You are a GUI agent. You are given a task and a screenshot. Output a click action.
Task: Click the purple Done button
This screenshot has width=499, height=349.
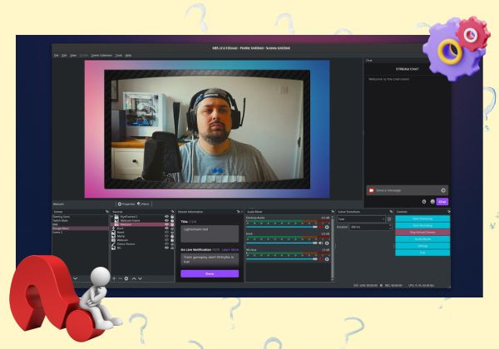[210, 273]
